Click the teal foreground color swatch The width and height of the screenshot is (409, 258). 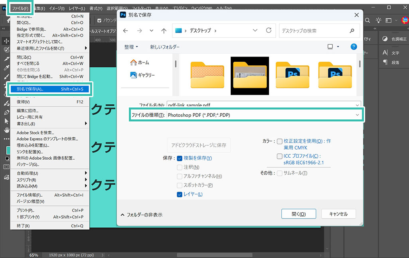tap(8, 150)
